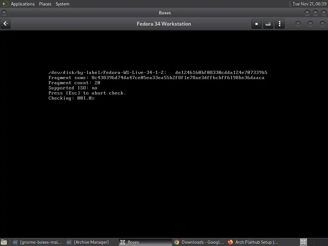Click the 'Fragment sums:' line
Screen dimensions: 328x246
click(156, 78)
